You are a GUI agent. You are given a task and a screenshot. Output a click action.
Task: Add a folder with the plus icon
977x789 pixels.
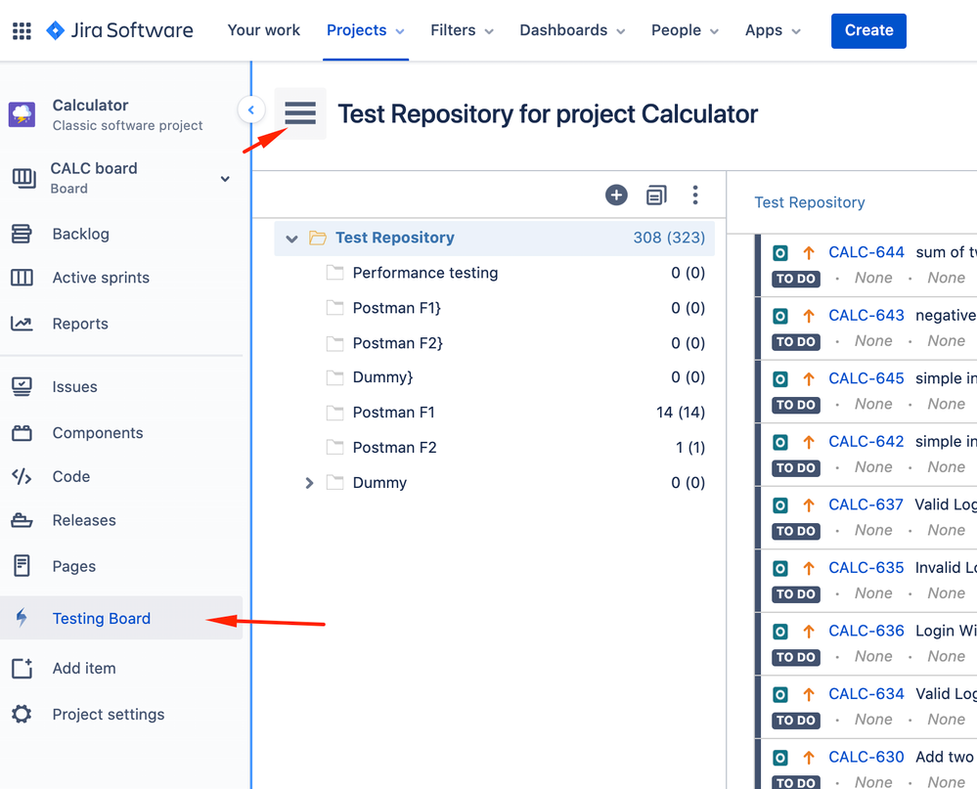coord(616,195)
